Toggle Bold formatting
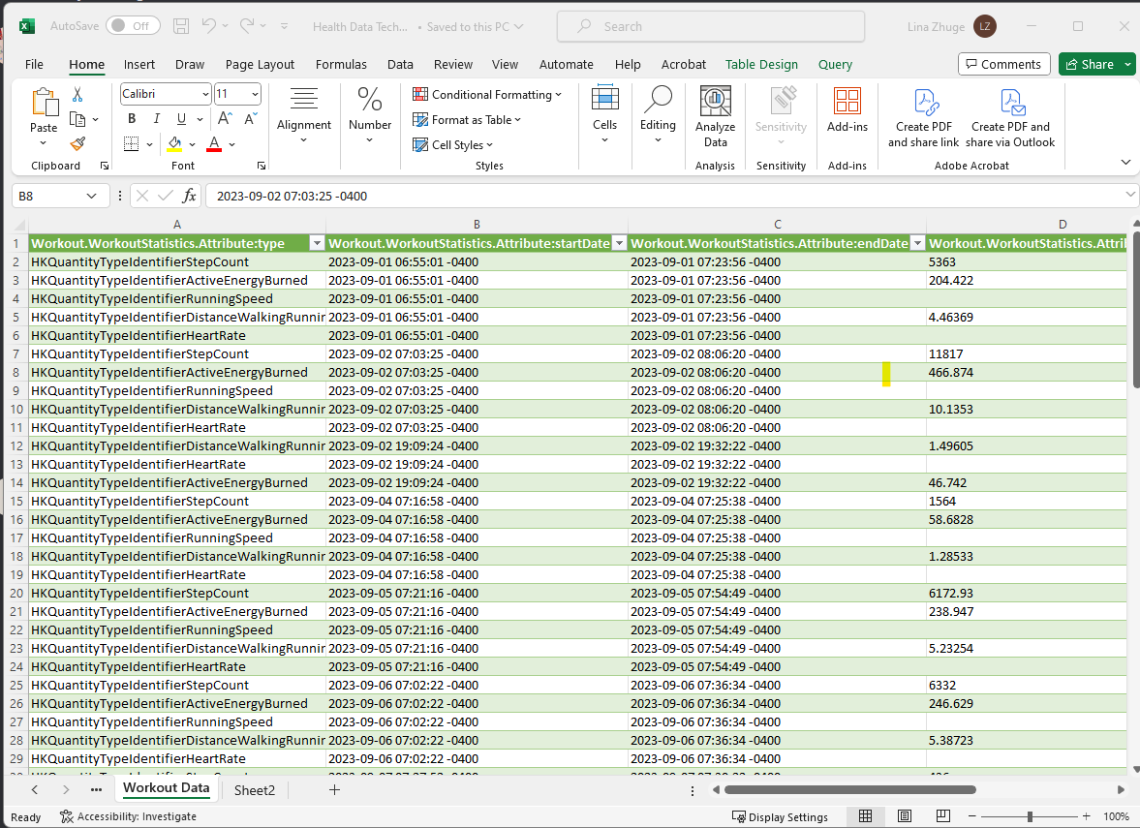This screenshot has width=1140, height=828. [x=132, y=118]
